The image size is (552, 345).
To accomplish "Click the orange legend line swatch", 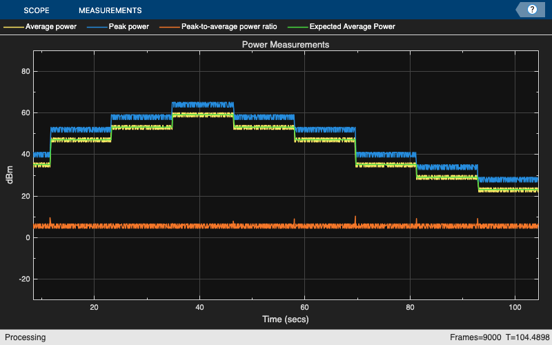I will [170, 27].
